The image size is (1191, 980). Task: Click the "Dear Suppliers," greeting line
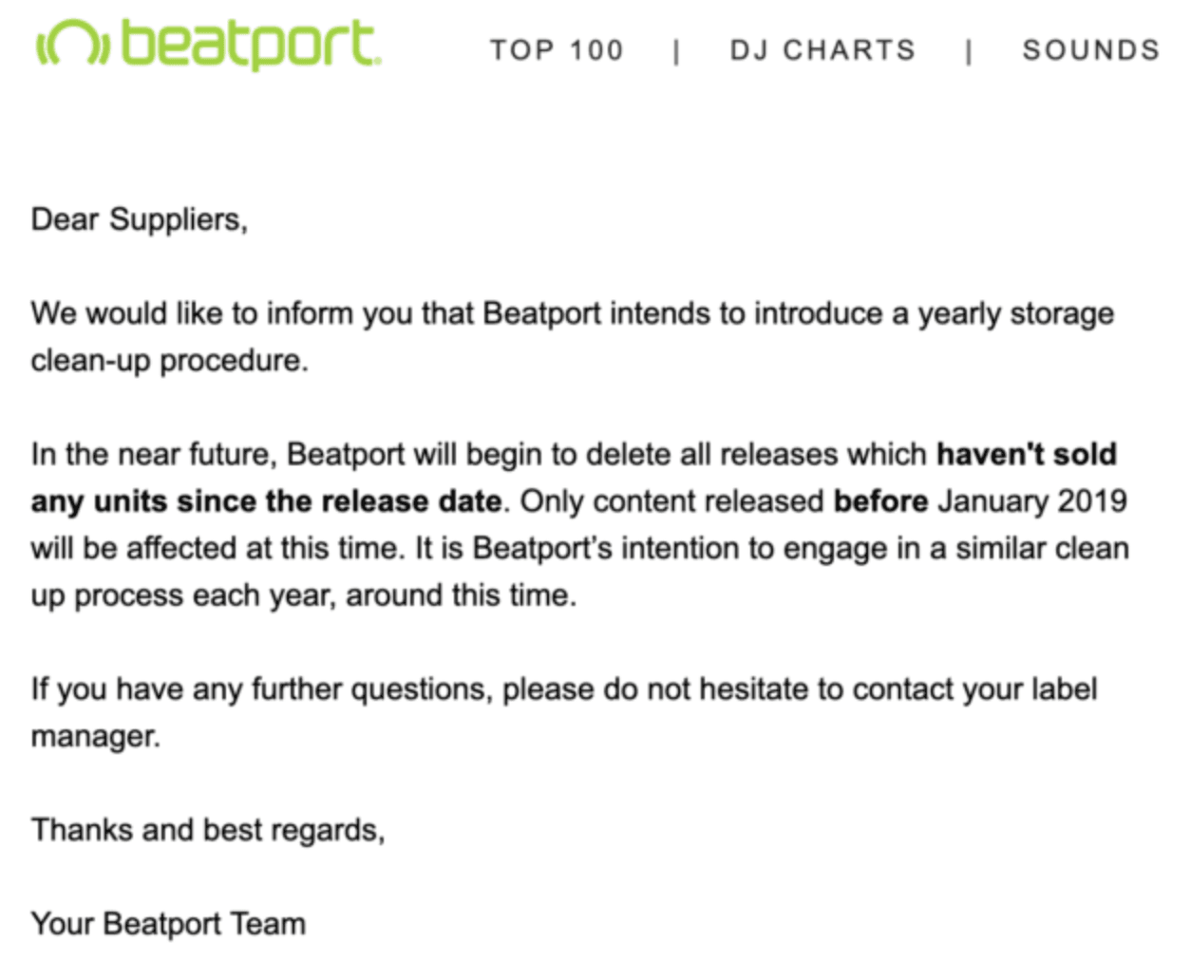(140, 219)
